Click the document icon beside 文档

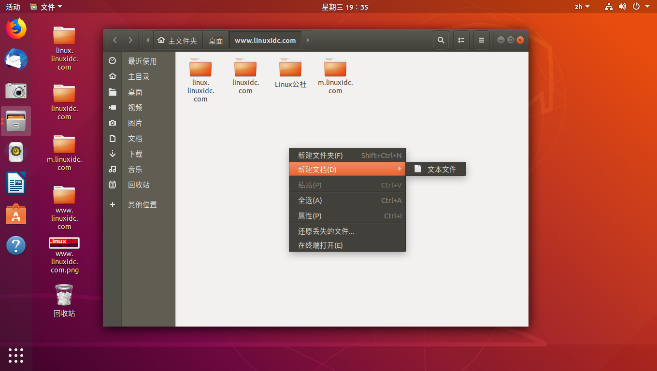coord(113,138)
